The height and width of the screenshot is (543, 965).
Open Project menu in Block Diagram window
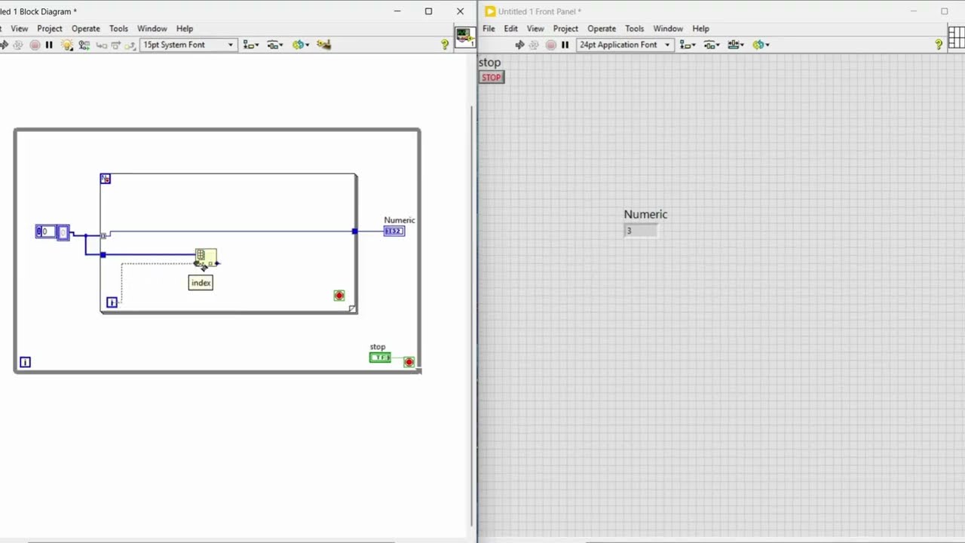(x=50, y=29)
